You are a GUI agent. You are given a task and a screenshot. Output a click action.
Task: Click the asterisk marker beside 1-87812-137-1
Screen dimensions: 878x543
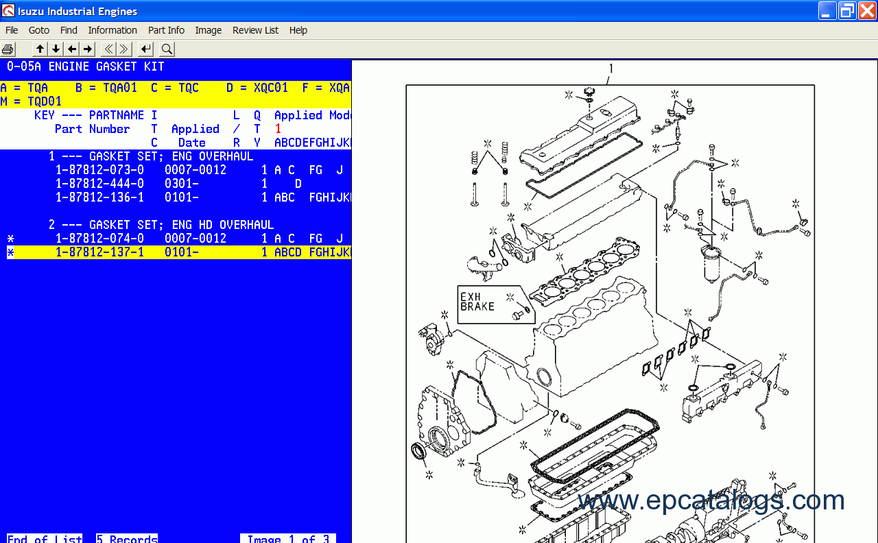pos(10,253)
